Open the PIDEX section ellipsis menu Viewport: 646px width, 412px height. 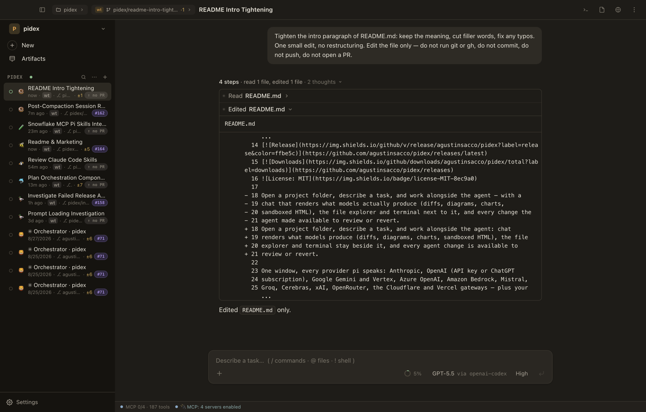tap(94, 77)
